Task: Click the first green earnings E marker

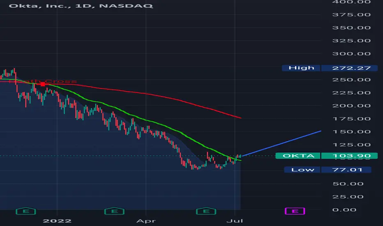Action: pyautogui.click(x=26, y=211)
